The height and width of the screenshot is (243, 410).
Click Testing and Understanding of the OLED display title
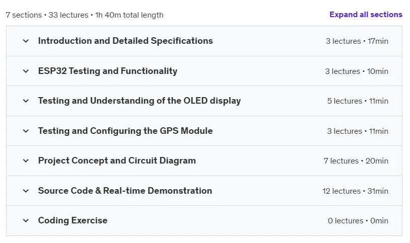click(140, 101)
